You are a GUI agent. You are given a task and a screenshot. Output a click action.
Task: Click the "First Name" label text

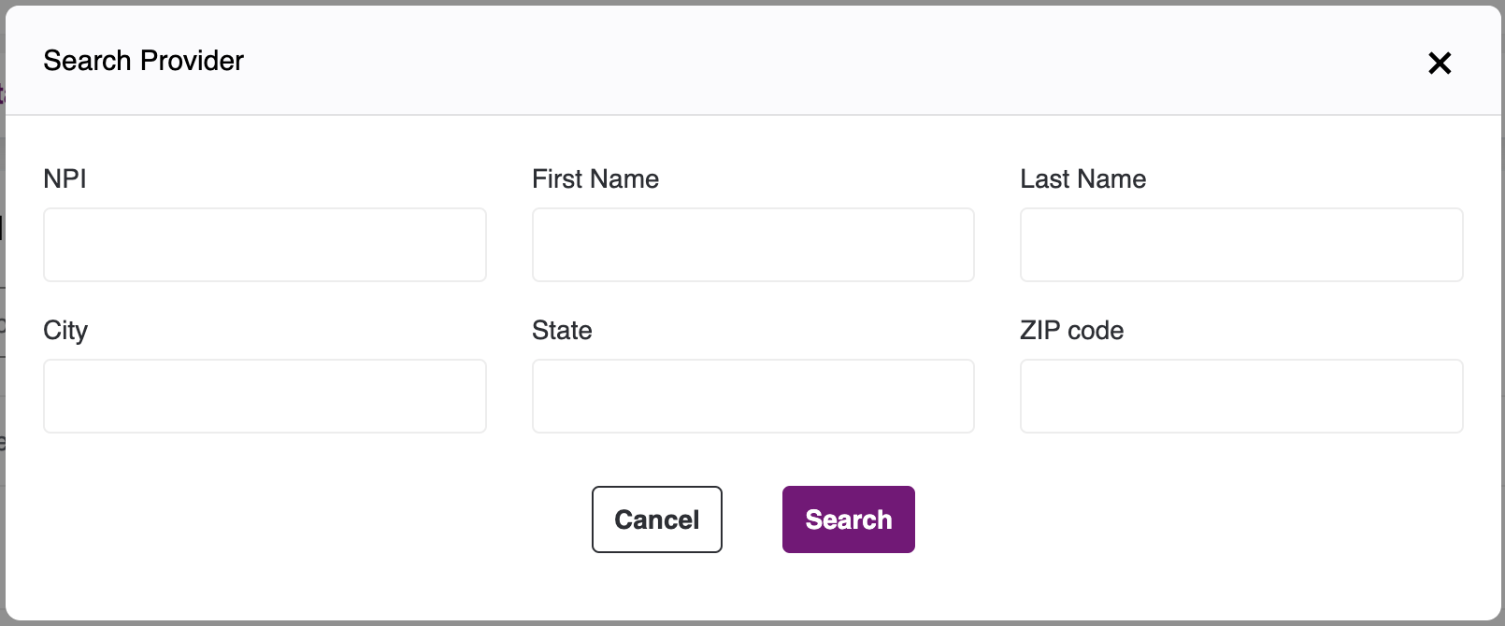[x=595, y=178]
